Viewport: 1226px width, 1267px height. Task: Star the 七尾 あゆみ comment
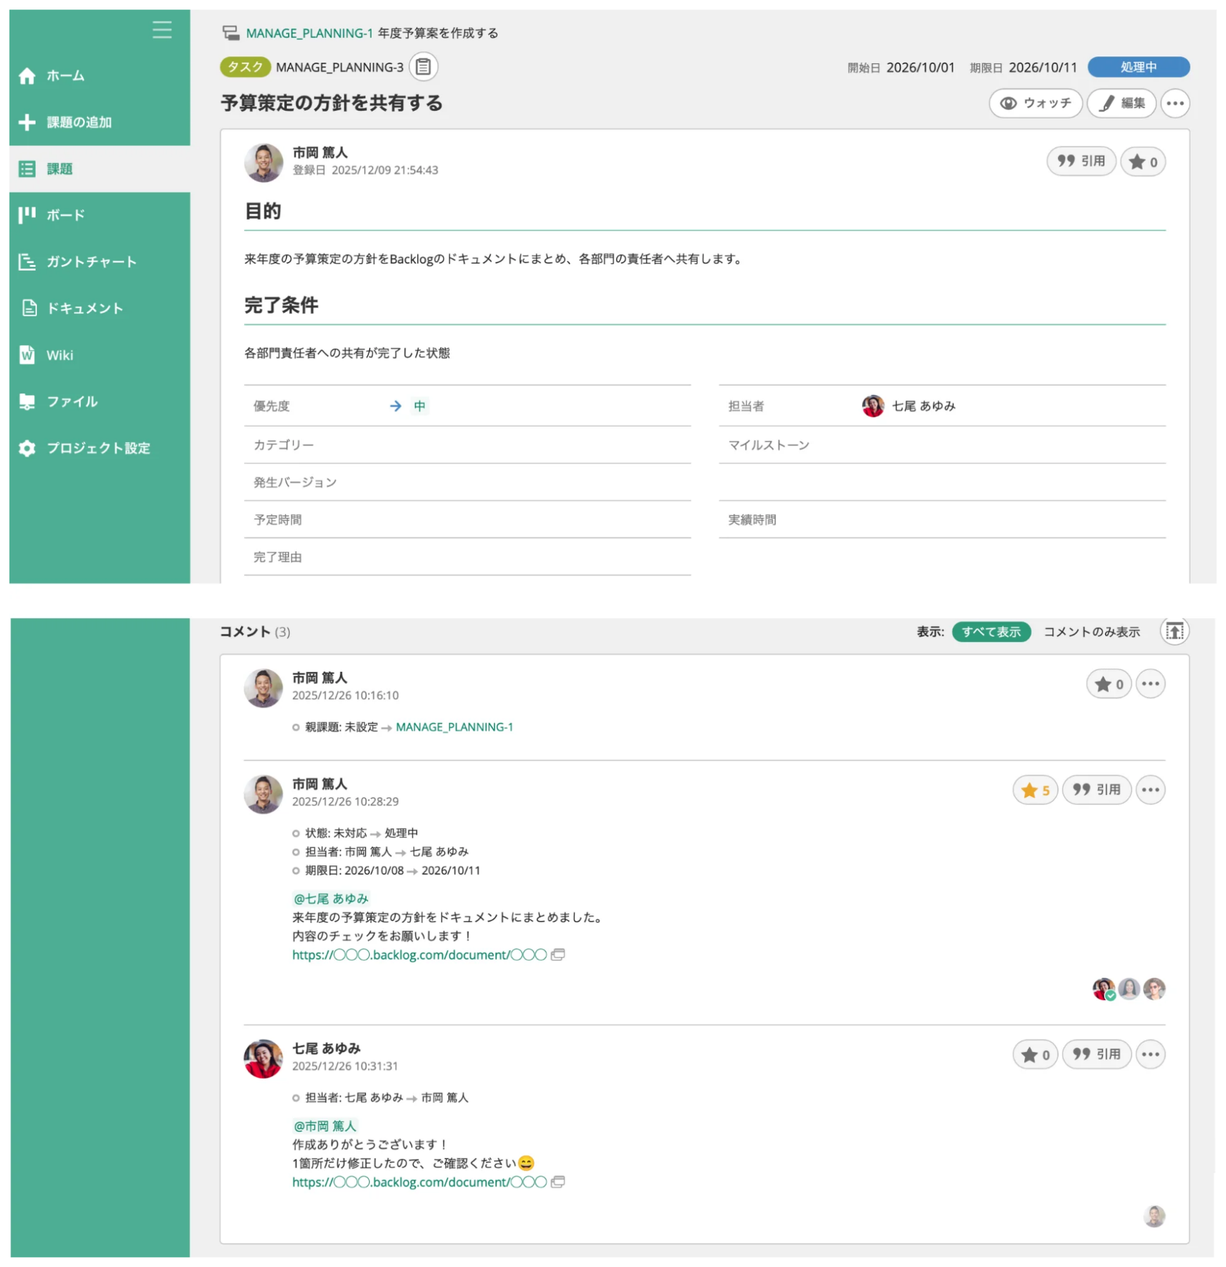[1034, 1055]
